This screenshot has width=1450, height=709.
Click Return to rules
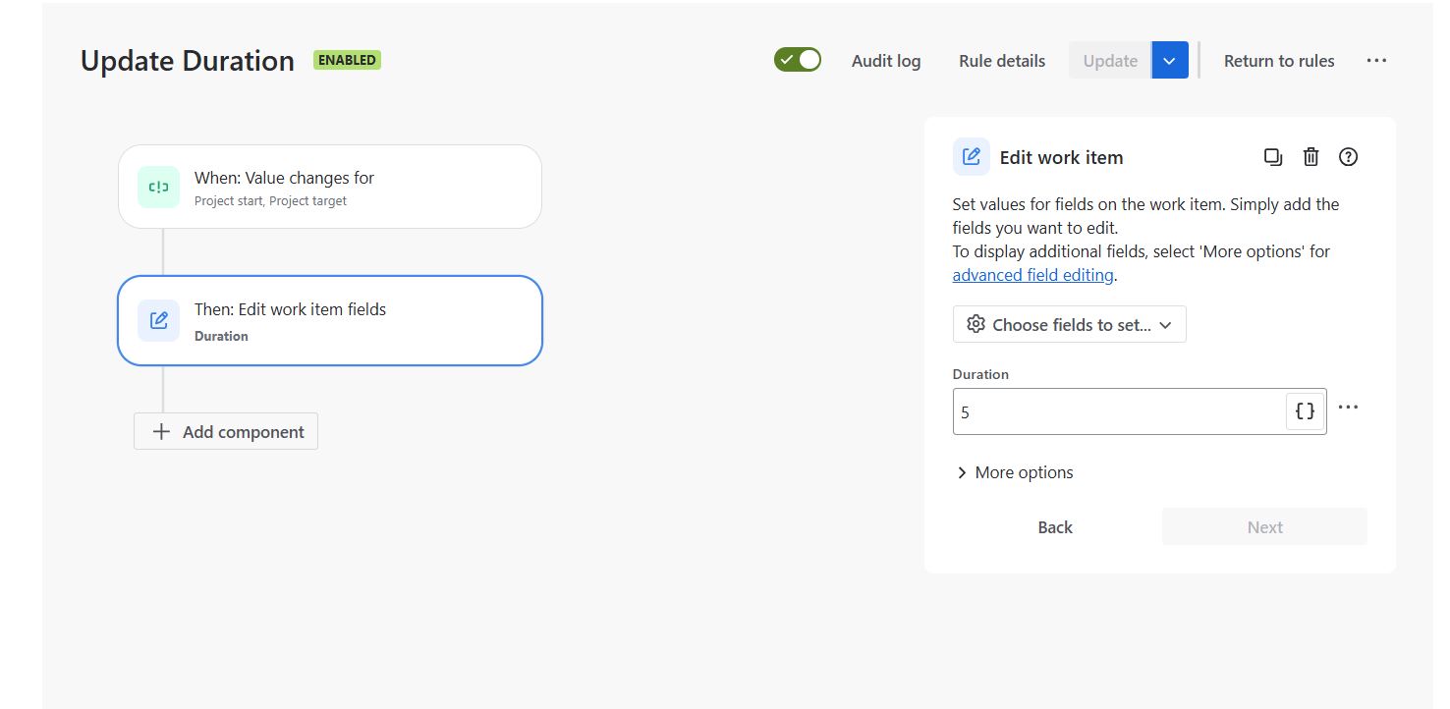click(1279, 60)
